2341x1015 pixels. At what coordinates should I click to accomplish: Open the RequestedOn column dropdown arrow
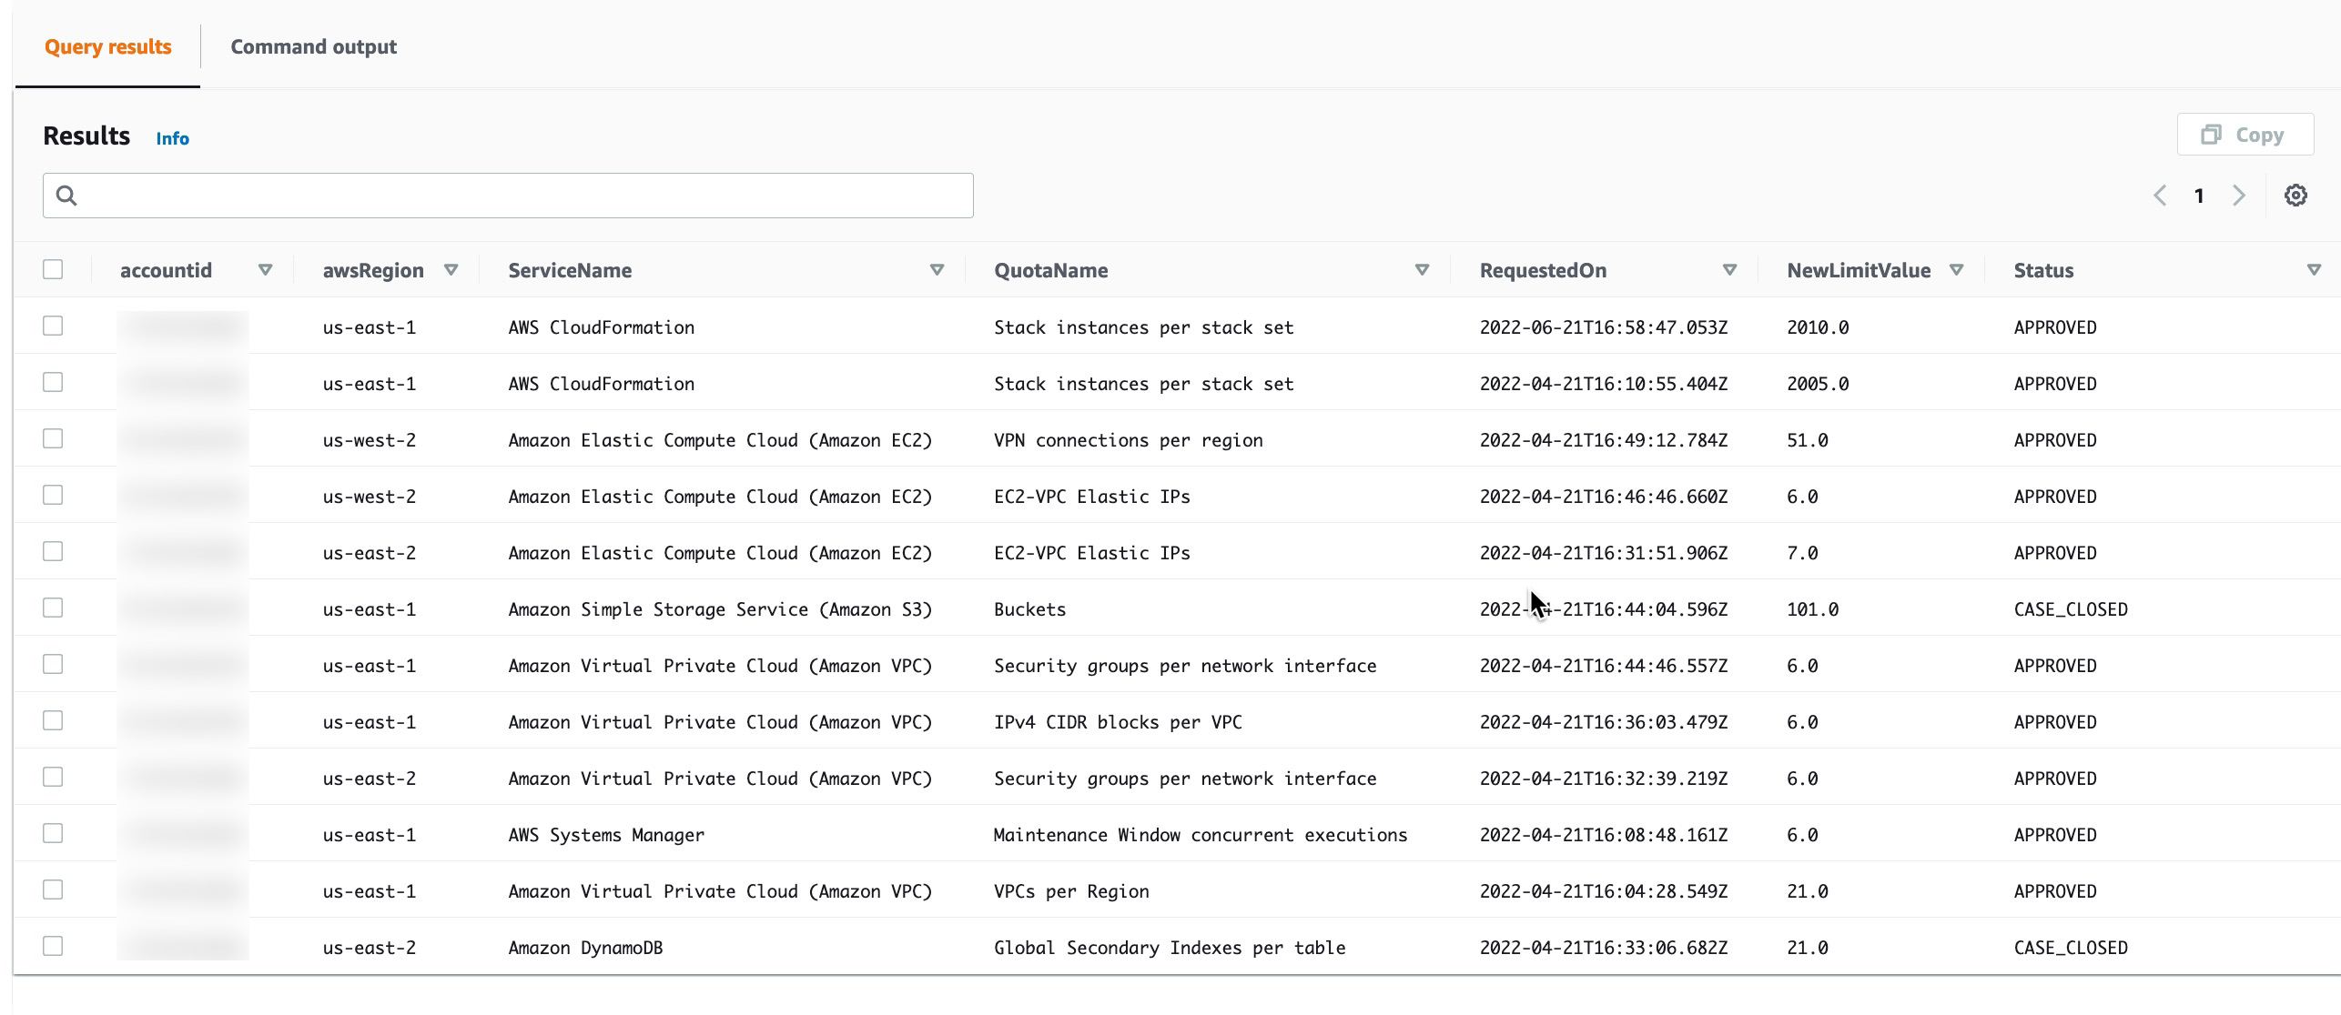click(x=1728, y=269)
